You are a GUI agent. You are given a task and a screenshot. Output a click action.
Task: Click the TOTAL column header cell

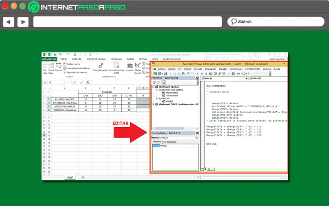pyautogui.click(x=129, y=96)
